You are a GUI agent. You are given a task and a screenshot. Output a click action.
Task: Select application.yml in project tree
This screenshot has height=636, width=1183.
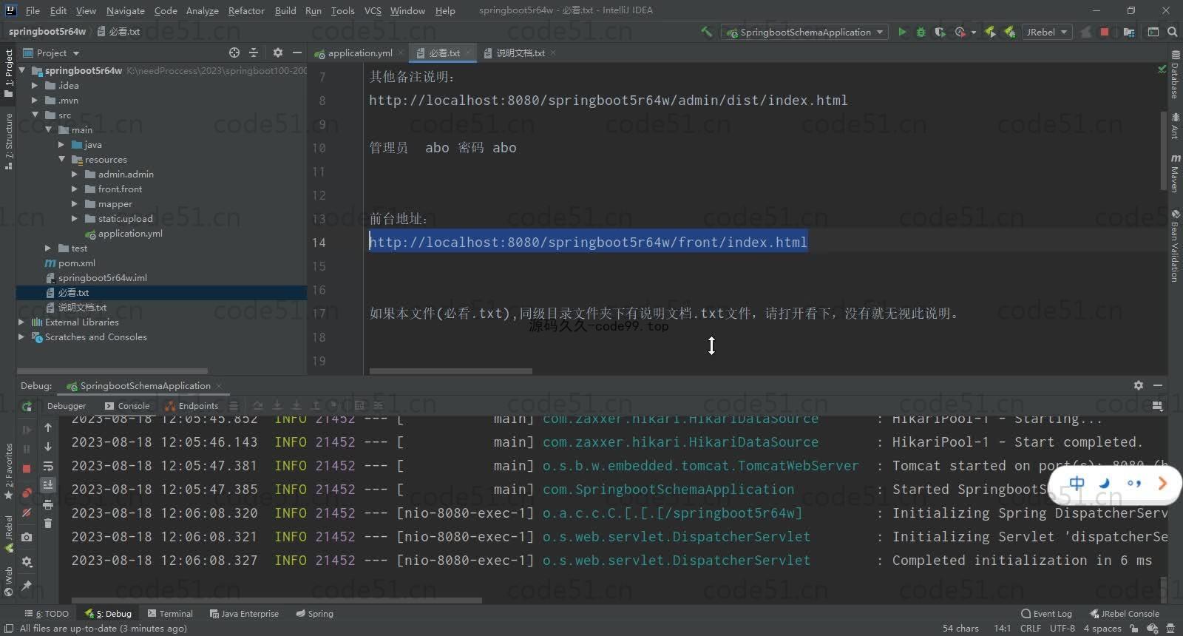tap(130, 234)
